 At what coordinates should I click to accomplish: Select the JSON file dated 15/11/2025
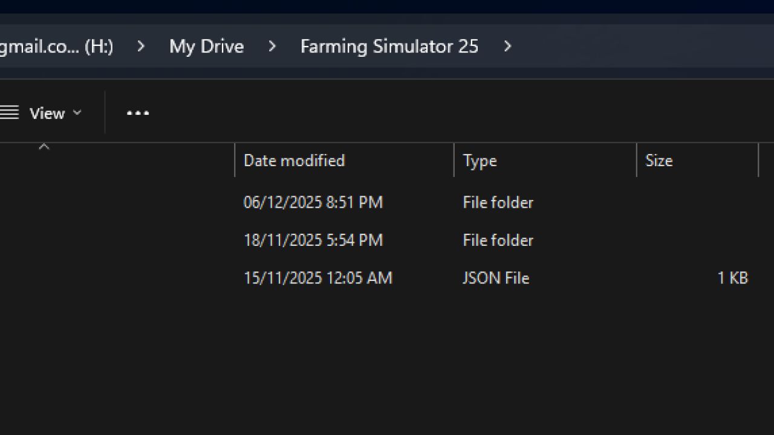pos(319,278)
